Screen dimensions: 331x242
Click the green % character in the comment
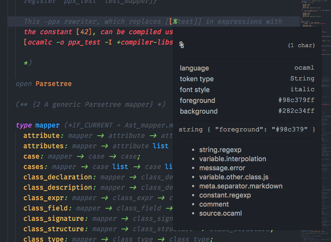tap(175, 22)
